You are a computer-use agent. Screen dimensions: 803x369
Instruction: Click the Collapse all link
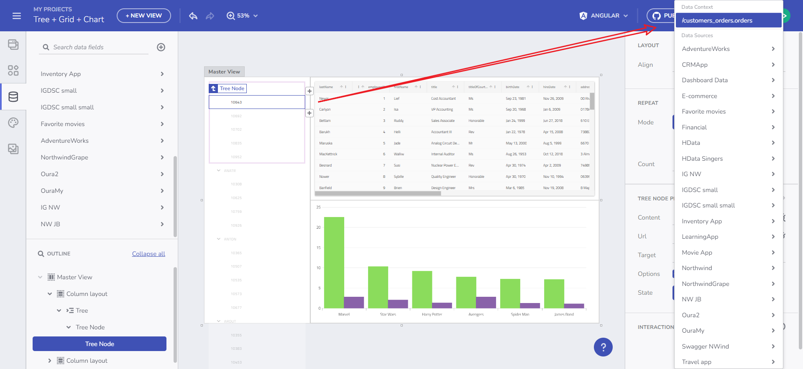tap(148, 254)
